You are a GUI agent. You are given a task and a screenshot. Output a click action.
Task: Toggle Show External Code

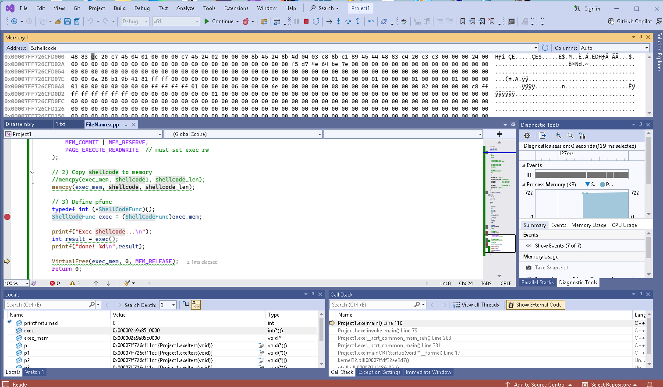click(535, 305)
